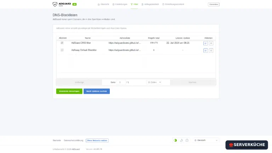Image resolution: width=272 pixels, height=153 pixels.
Task: Click the AdAway Default Blocklist name
Action: pyautogui.click(x=84, y=50)
